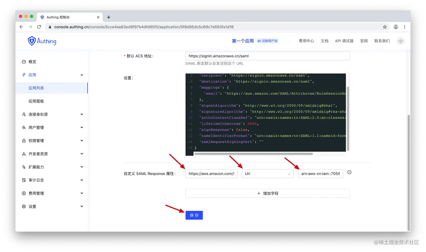The width and height of the screenshot is (426, 252).
Task: Open Chrome's three-dot menu
Action: (405, 27)
